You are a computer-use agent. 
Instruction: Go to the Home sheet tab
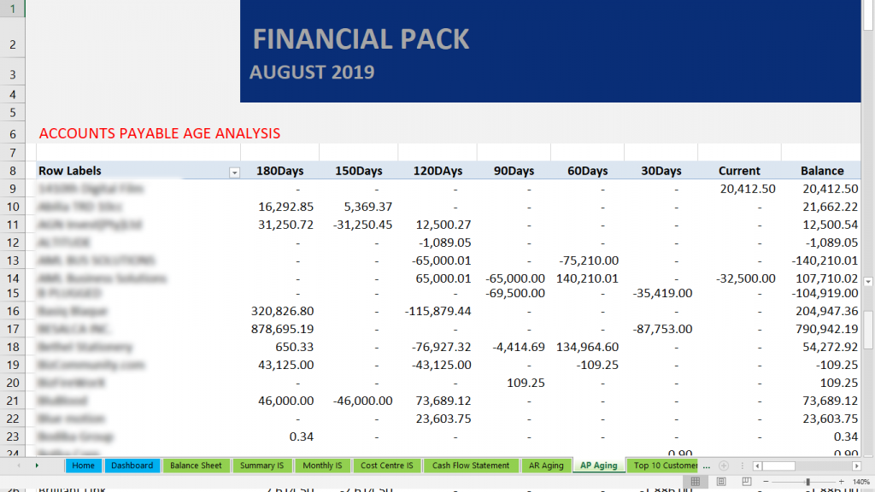(83, 466)
